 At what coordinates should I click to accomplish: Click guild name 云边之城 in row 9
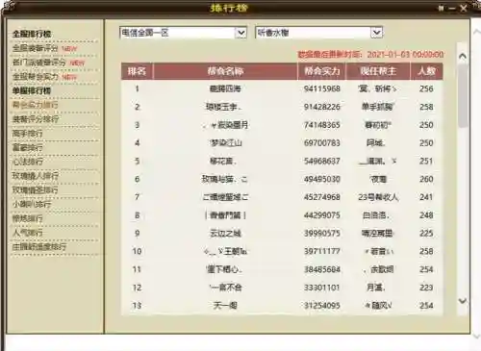(225, 233)
